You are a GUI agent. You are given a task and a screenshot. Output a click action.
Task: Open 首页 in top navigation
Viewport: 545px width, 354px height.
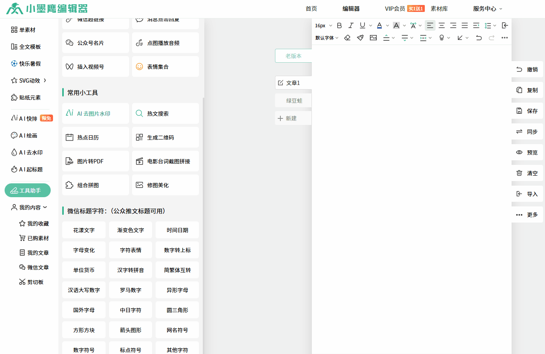[311, 8]
